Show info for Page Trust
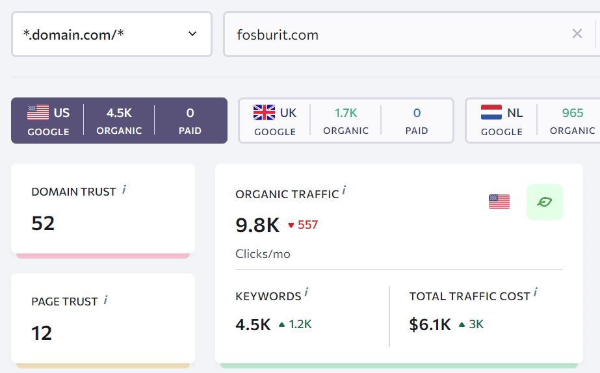600x373 pixels. (105, 300)
